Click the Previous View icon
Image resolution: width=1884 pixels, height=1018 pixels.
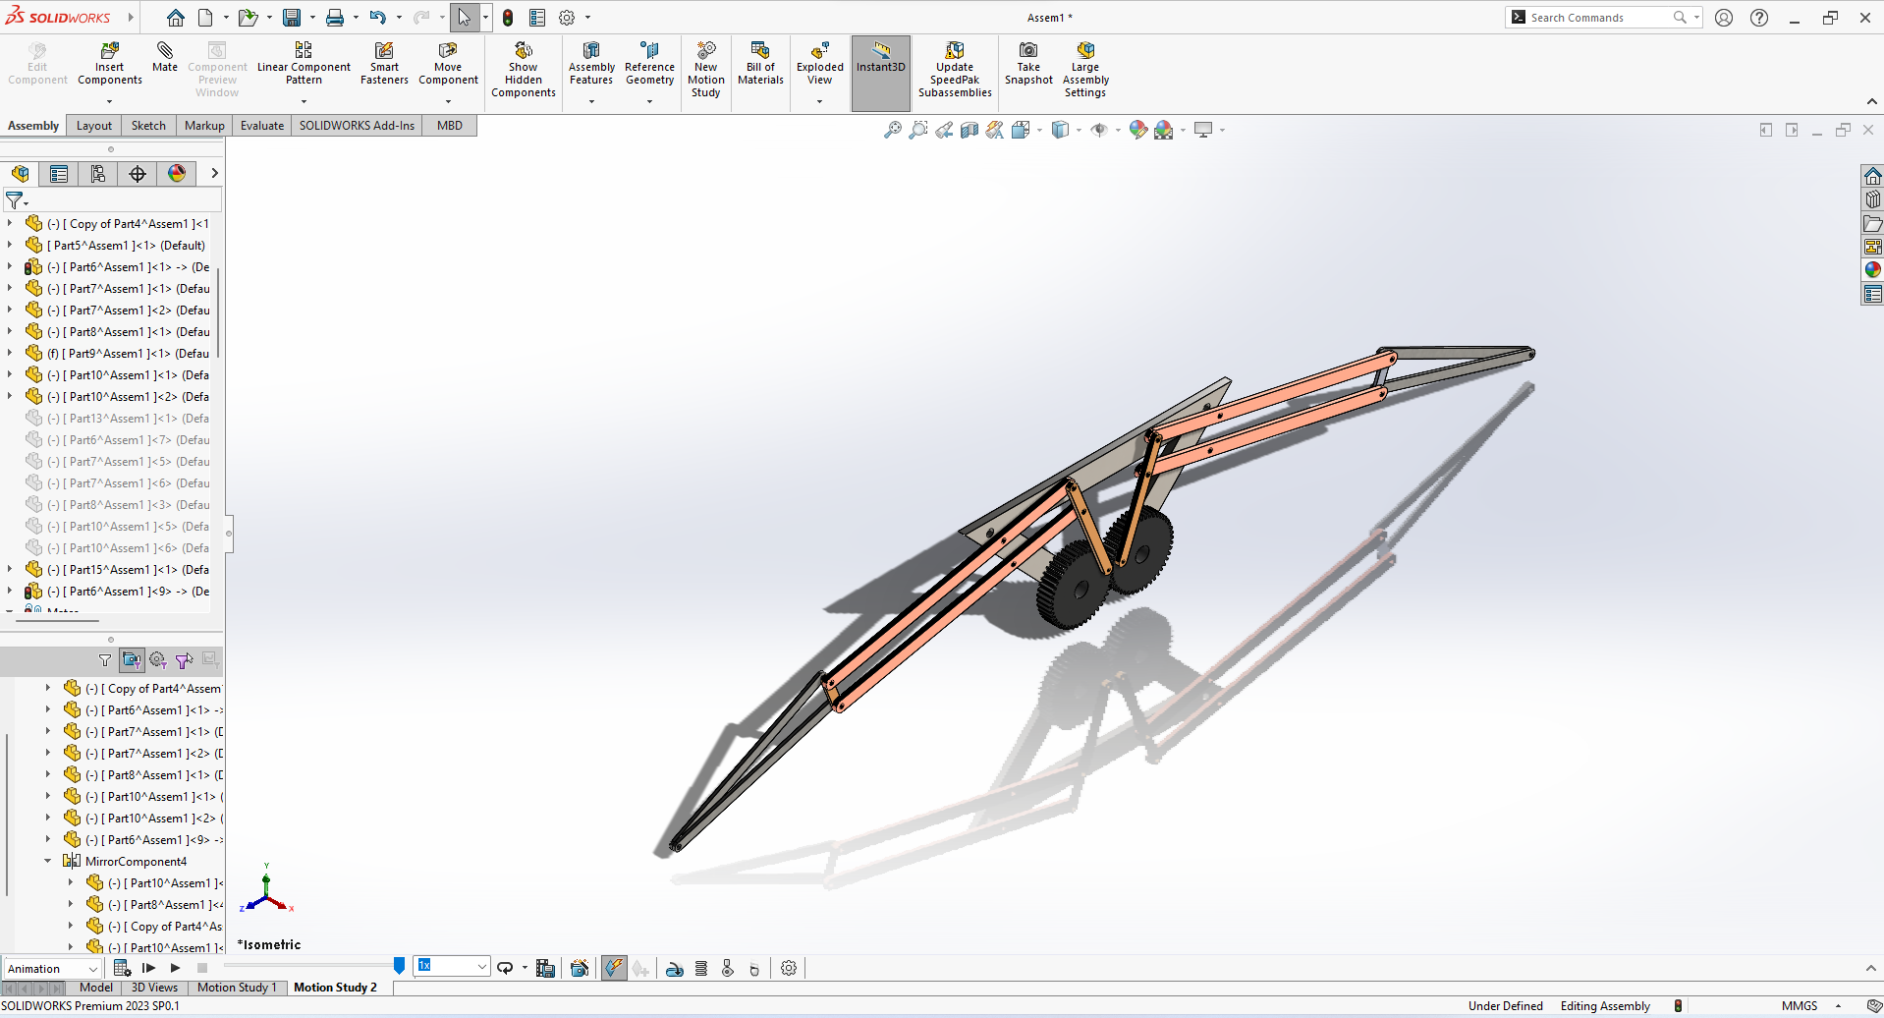click(x=944, y=130)
